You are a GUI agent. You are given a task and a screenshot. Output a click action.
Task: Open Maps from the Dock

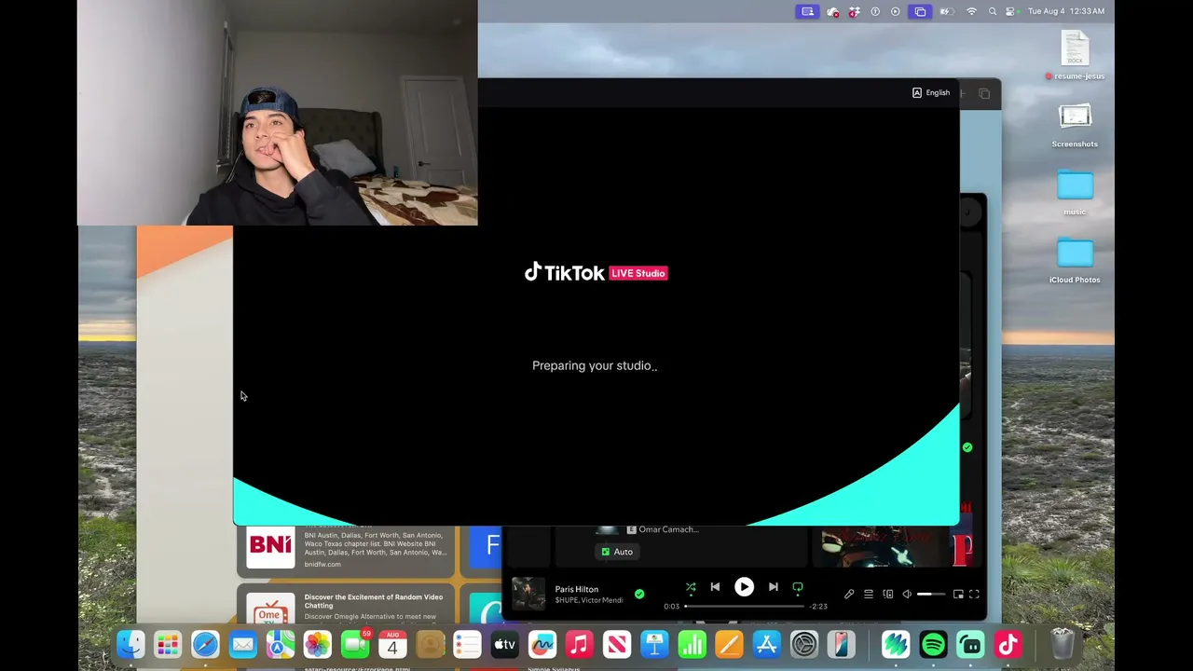(x=280, y=644)
